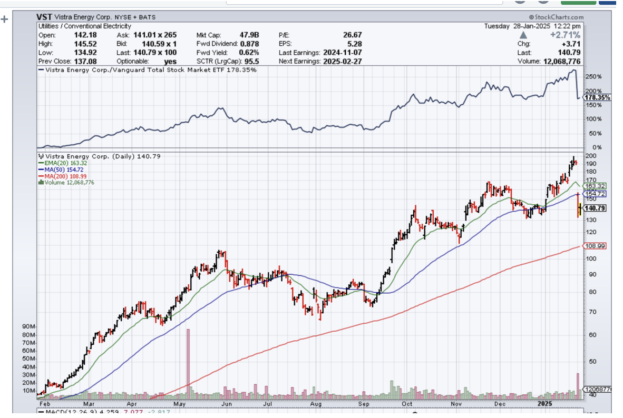Click the 250% mark on the ratio axis
Viewport: 623px width, 418px height.
(x=593, y=77)
